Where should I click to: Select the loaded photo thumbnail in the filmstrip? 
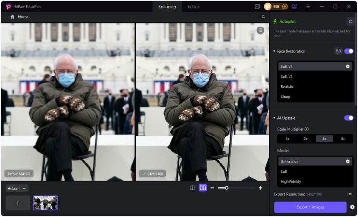(46, 203)
